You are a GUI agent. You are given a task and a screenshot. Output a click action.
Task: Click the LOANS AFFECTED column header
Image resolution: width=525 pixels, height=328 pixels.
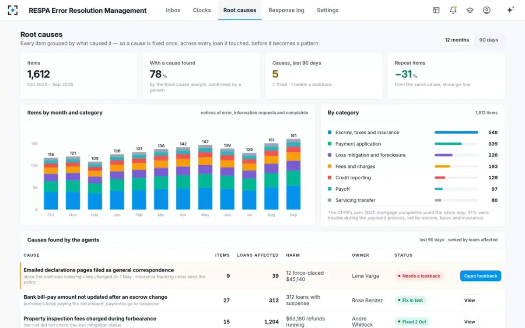tap(258, 255)
